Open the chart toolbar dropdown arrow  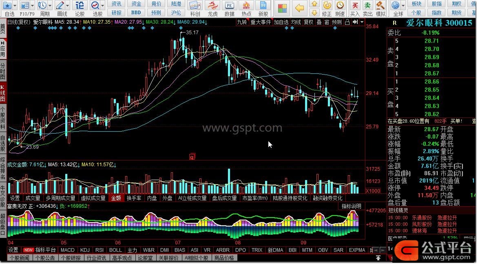pos(362,22)
